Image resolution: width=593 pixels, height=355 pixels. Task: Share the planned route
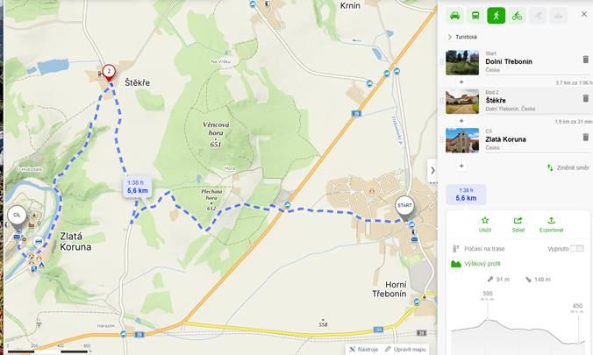(518, 224)
